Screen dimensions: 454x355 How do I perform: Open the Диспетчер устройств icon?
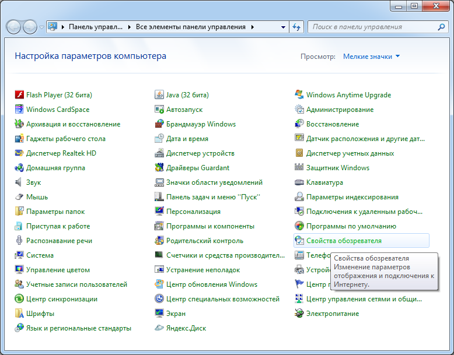[159, 153]
